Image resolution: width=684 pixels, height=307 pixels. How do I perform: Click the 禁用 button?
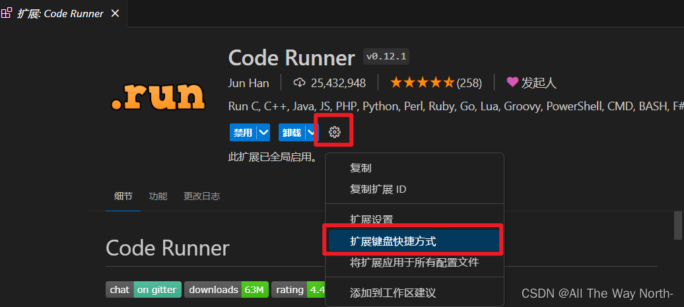(243, 133)
